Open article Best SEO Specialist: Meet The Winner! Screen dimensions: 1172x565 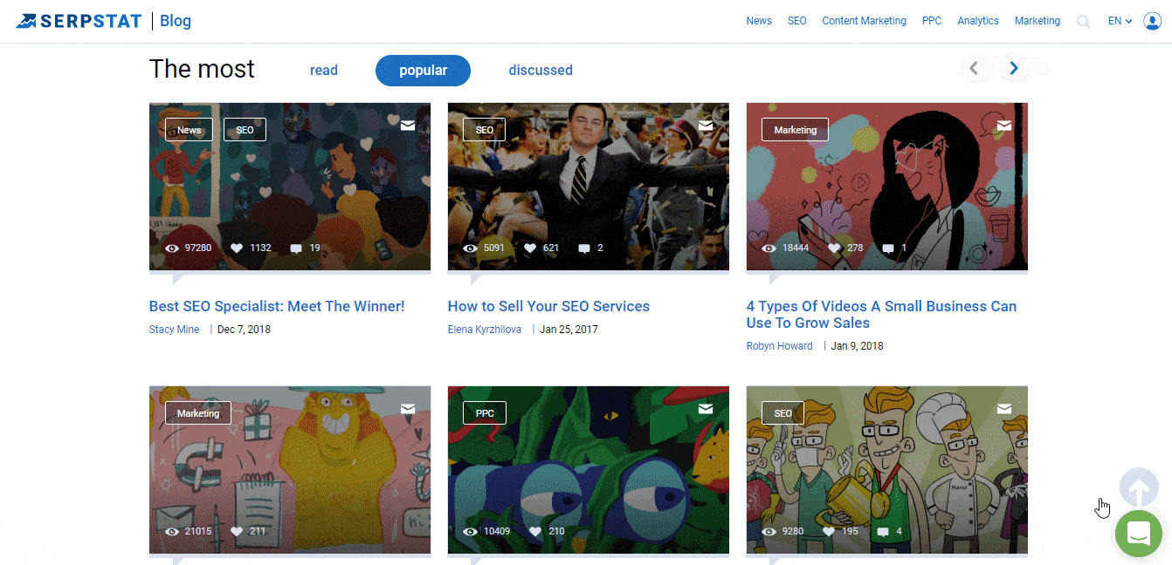click(x=277, y=306)
